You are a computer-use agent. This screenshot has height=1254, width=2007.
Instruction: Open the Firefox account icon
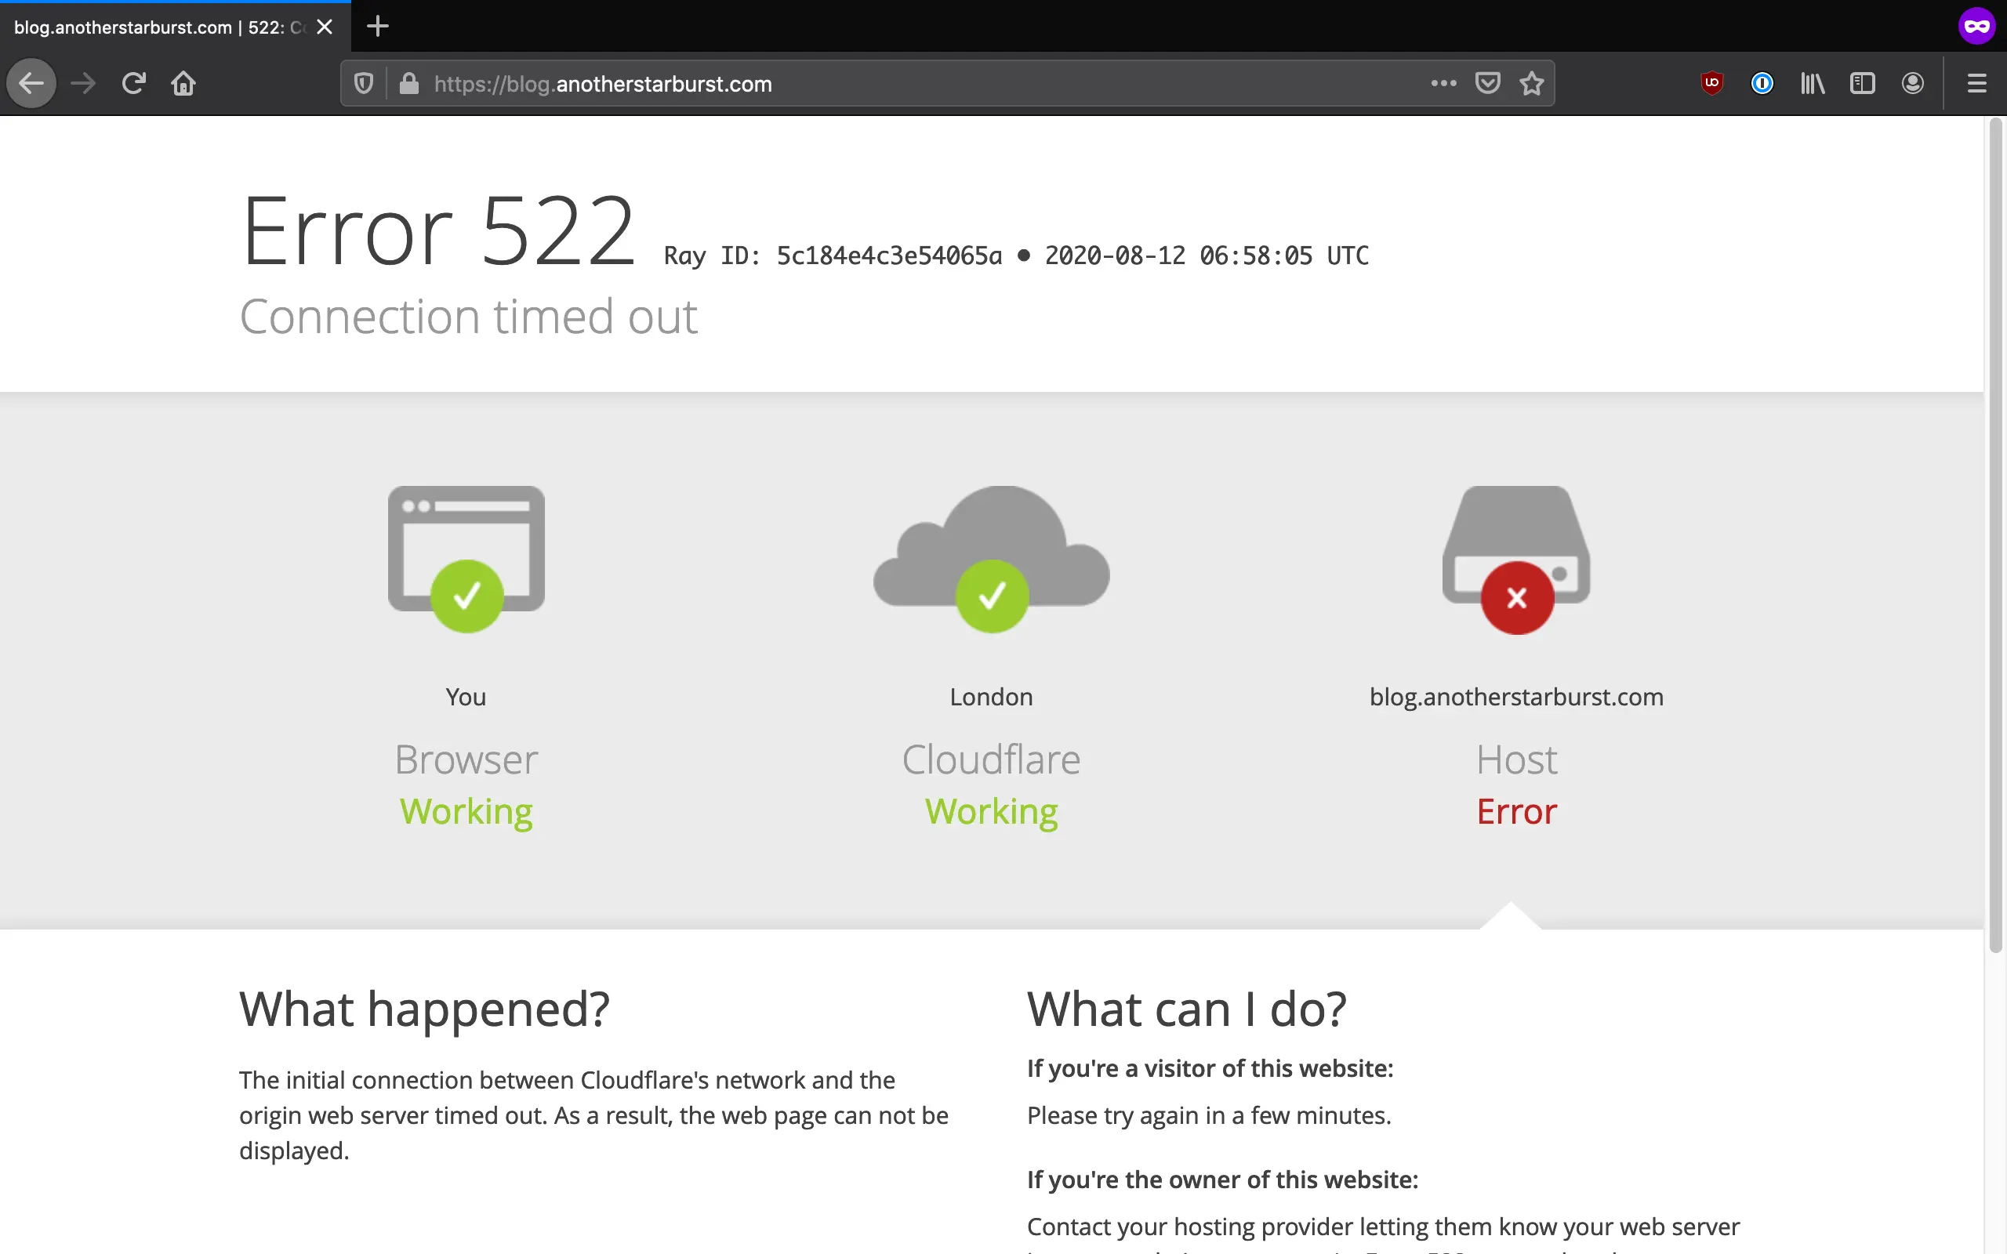1913,83
